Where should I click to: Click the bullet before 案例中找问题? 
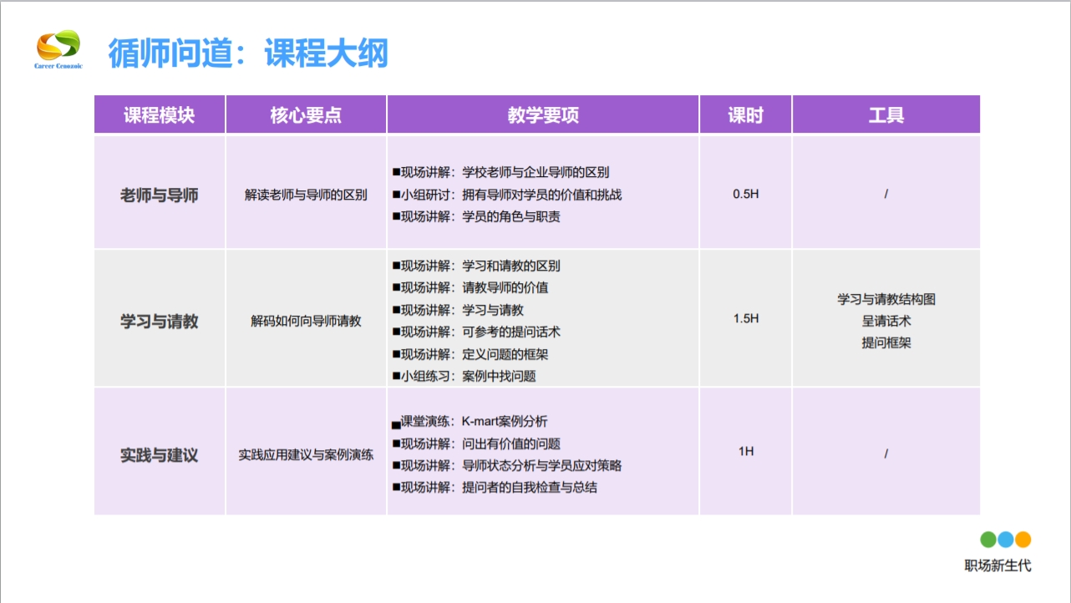(395, 374)
